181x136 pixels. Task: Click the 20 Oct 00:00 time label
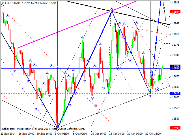(x=135, y=134)
